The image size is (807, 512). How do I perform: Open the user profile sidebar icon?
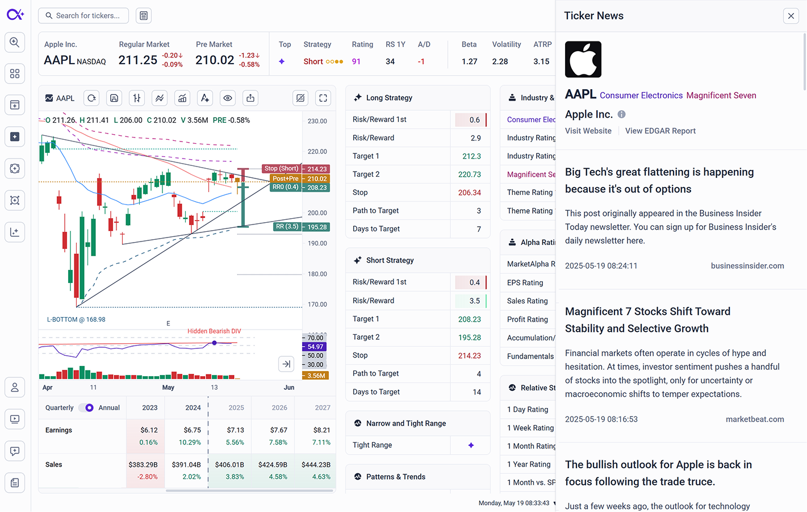(15, 388)
